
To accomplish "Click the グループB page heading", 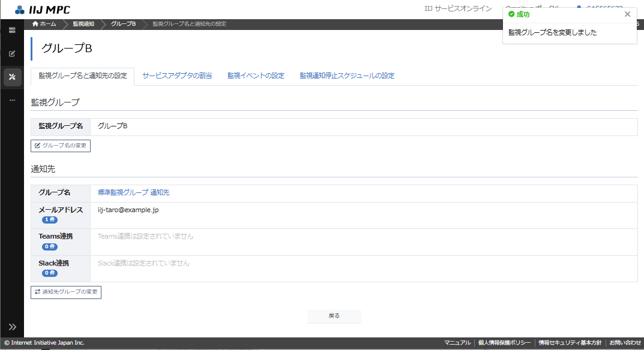I will point(67,49).
